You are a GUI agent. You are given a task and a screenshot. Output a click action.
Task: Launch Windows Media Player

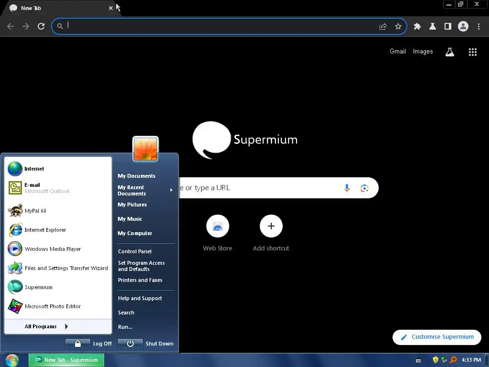58,249
